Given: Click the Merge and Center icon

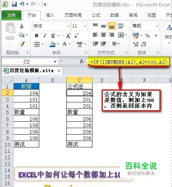Looking at the screenshot, I should click(121, 35).
